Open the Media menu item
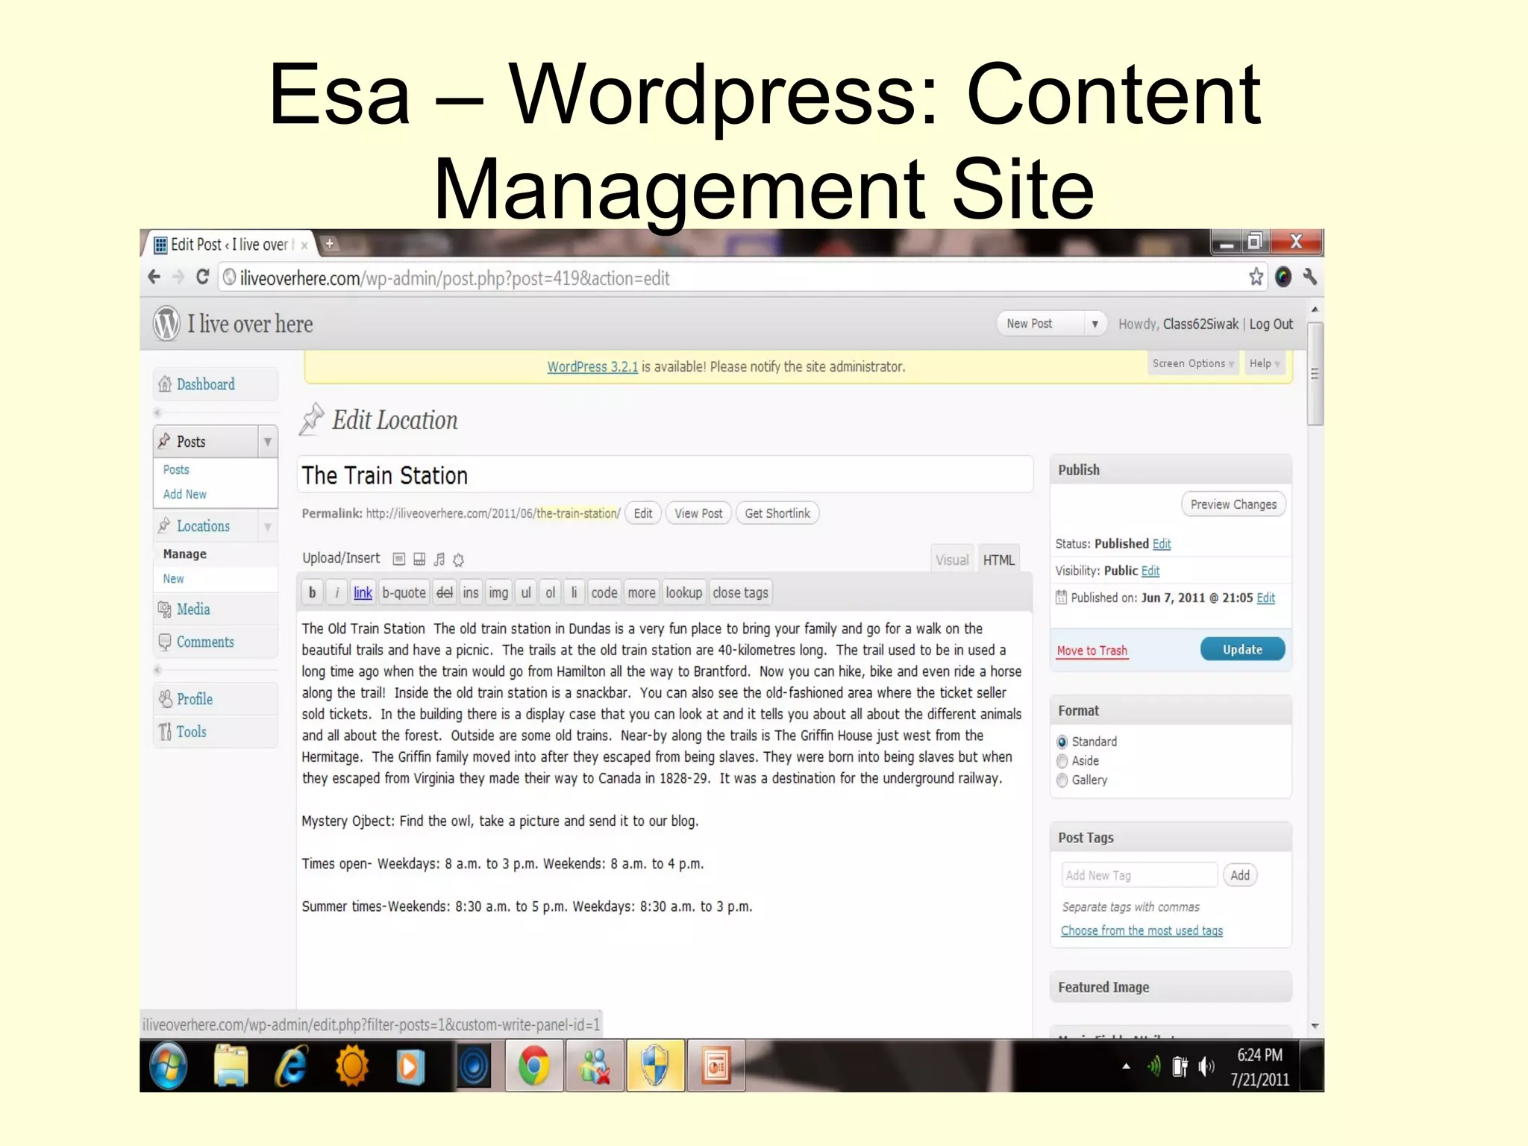This screenshot has height=1146, width=1528. click(193, 610)
